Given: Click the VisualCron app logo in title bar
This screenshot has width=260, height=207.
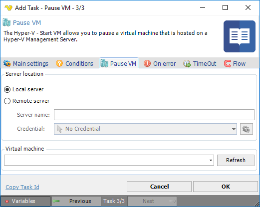Looking at the screenshot, I should pyautogui.click(x=8, y=8).
